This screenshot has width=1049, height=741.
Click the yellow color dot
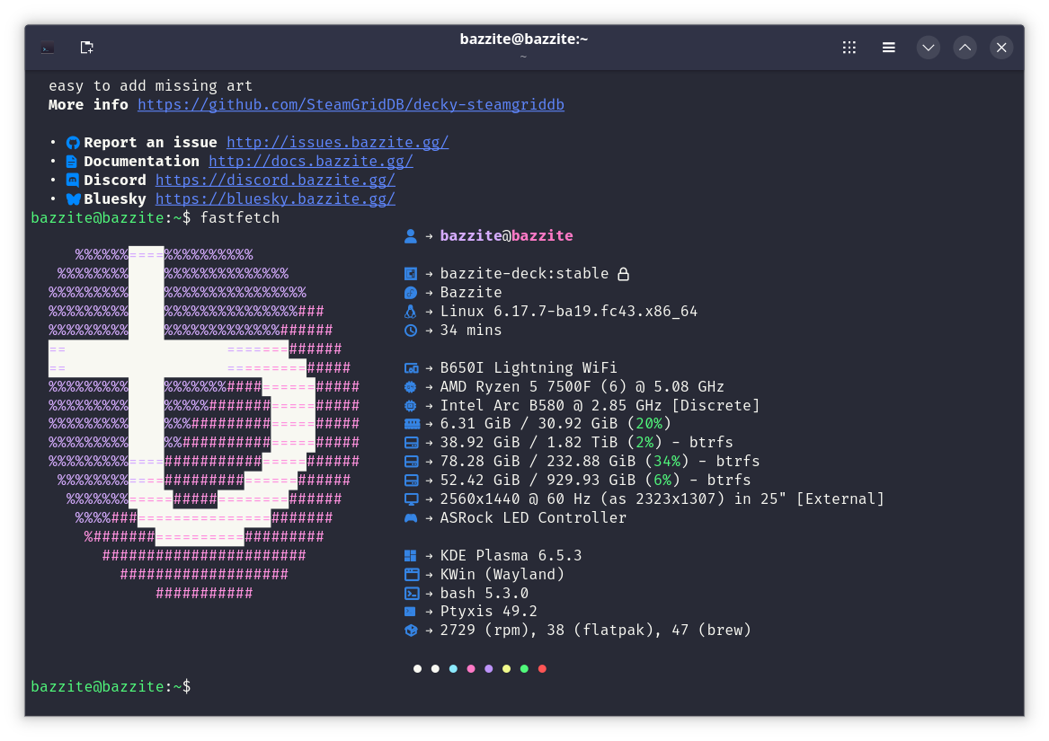click(506, 669)
